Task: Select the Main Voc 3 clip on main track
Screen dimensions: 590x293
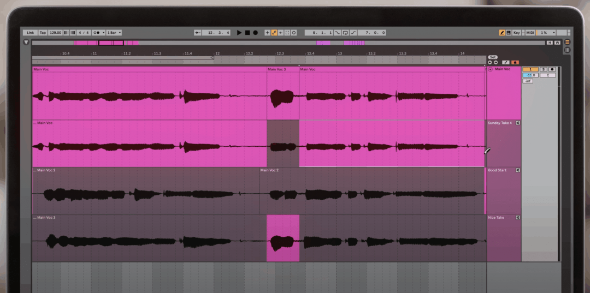Action: [283, 93]
